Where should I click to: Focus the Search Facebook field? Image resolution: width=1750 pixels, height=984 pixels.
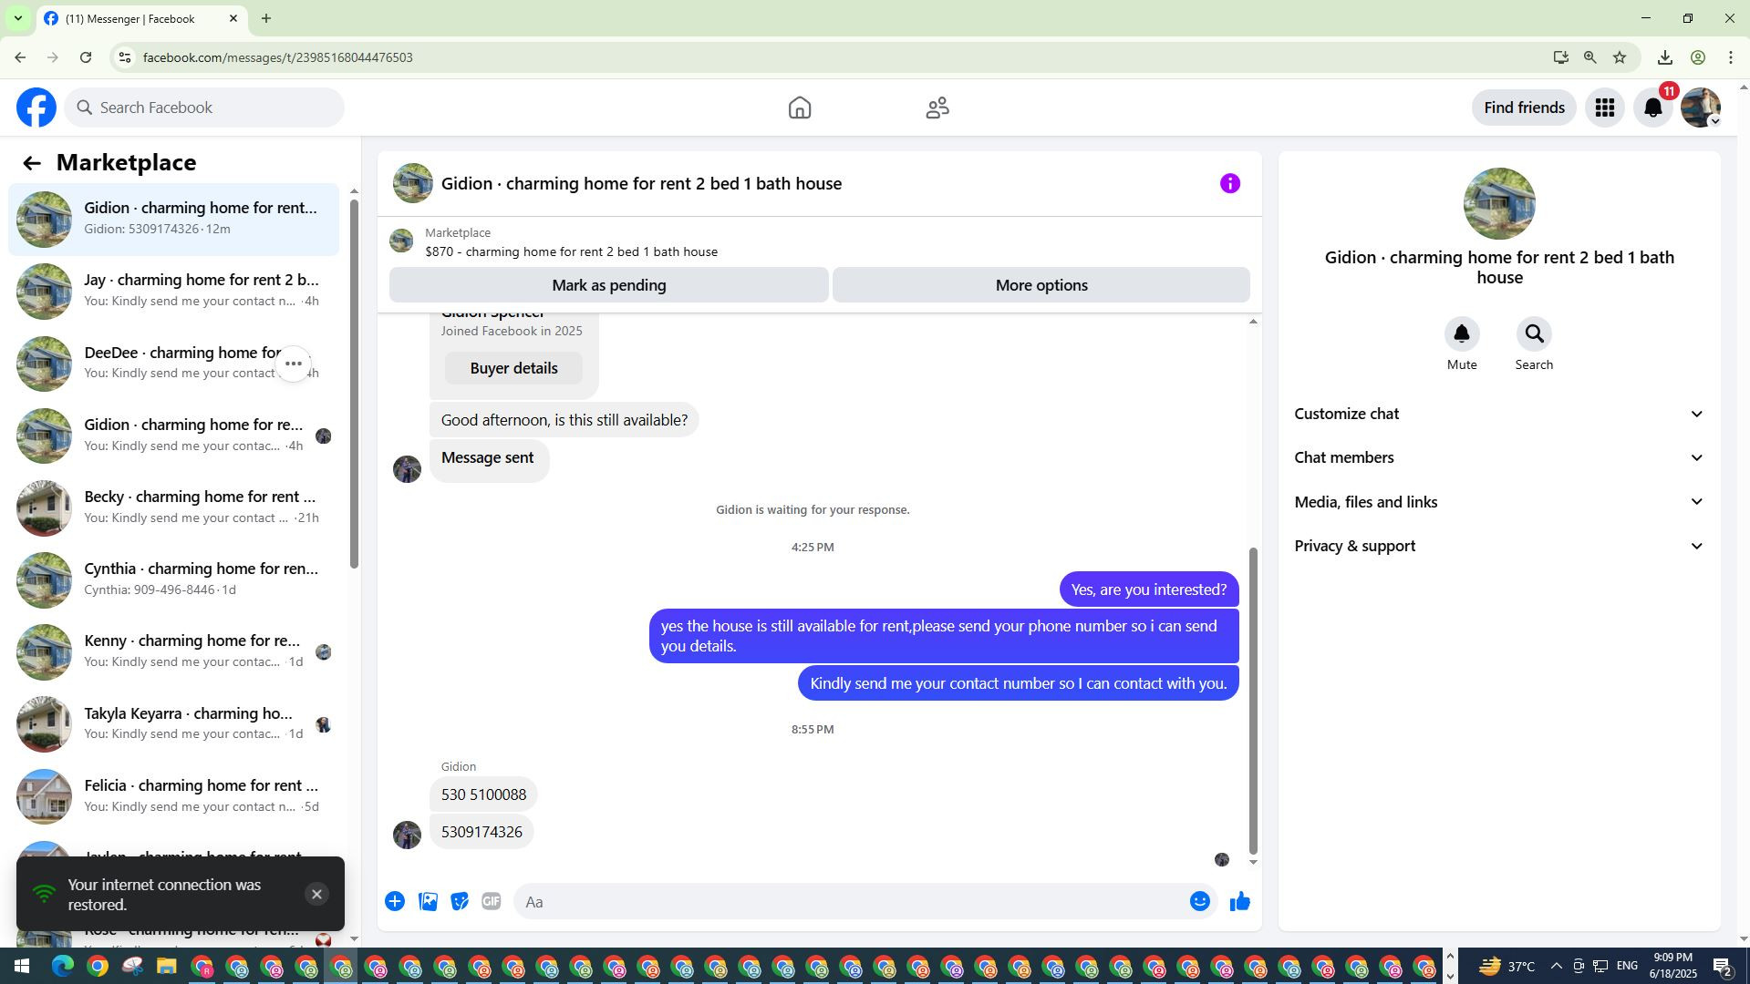pyautogui.click(x=204, y=108)
